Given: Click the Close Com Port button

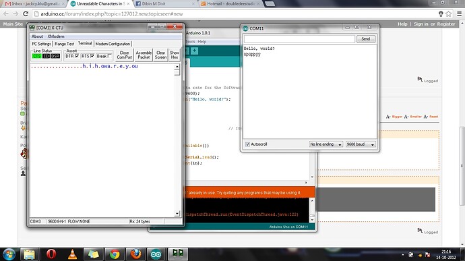Looking at the screenshot, I should (x=124, y=55).
